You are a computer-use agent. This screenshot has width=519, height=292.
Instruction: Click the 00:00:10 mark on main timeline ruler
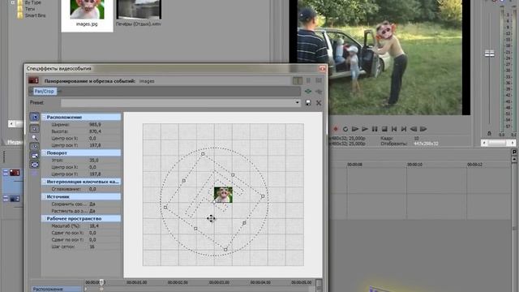[x=414, y=165]
